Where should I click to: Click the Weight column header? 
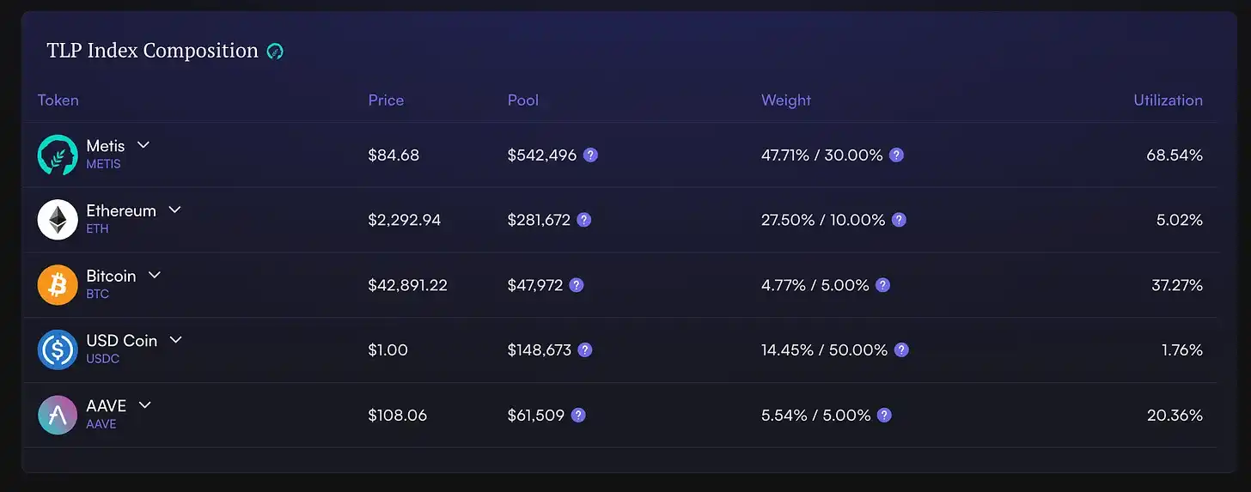pyautogui.click(x=785, y=100)
